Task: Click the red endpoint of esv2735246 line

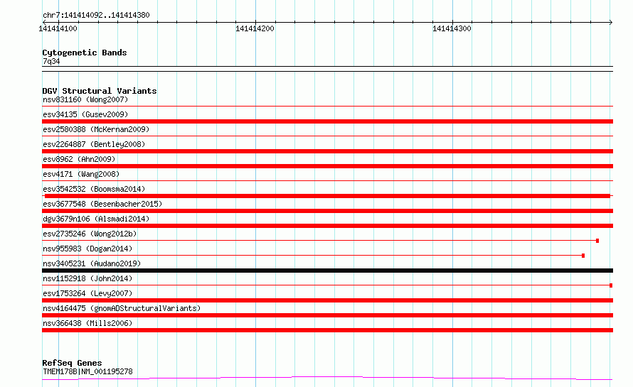Action: click(x=597, y=241)
